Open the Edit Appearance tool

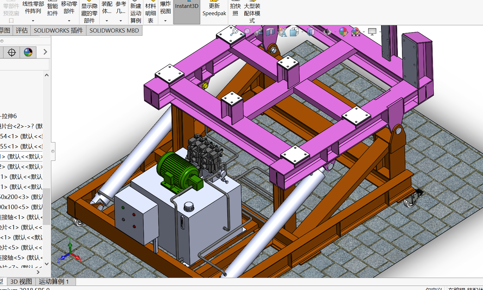click(343, 32)
